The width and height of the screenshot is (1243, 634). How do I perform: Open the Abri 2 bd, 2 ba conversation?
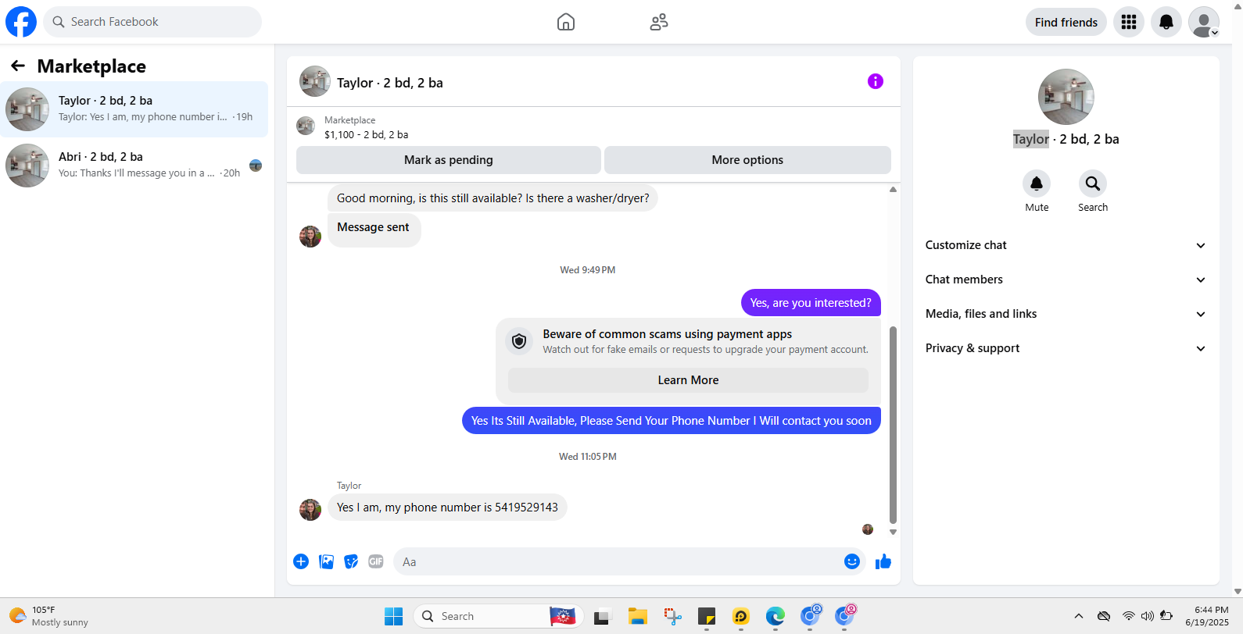tap(134, 166)
